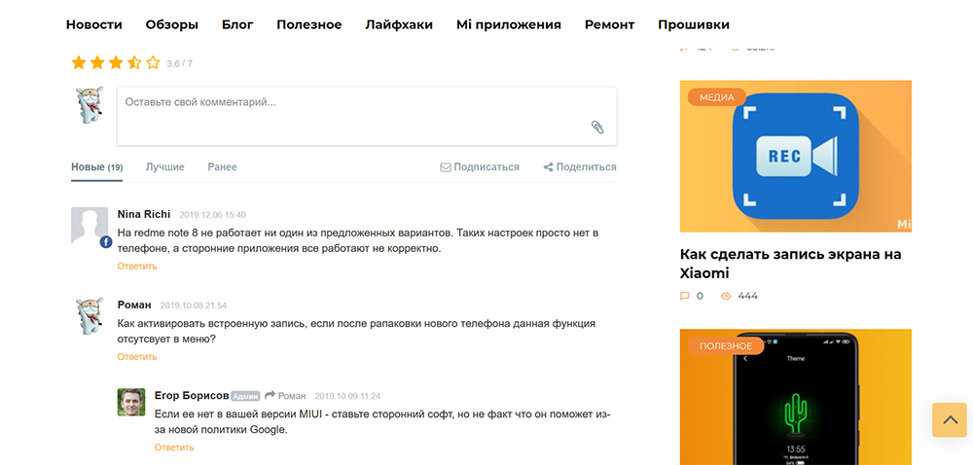Click Роман's mascot avatar
This screenshot has height=465, width=973.
point(90,315)
